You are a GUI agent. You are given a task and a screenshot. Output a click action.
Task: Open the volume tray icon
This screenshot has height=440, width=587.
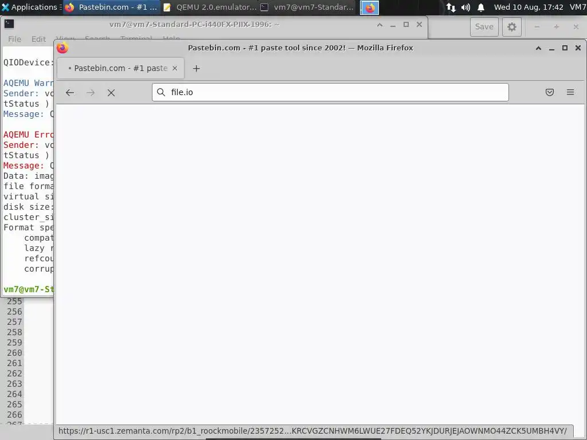tap(465, 7)
